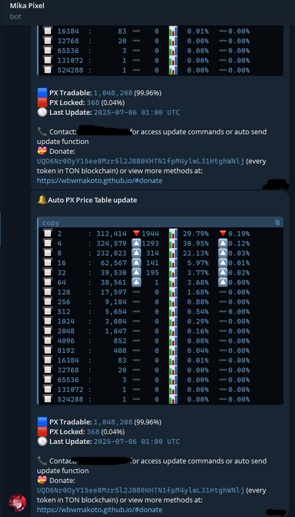Click the lower 2025-07-06 01:00 UTC timestamp
The height and width of the screenshot is (517, 295).
(137, 441)
